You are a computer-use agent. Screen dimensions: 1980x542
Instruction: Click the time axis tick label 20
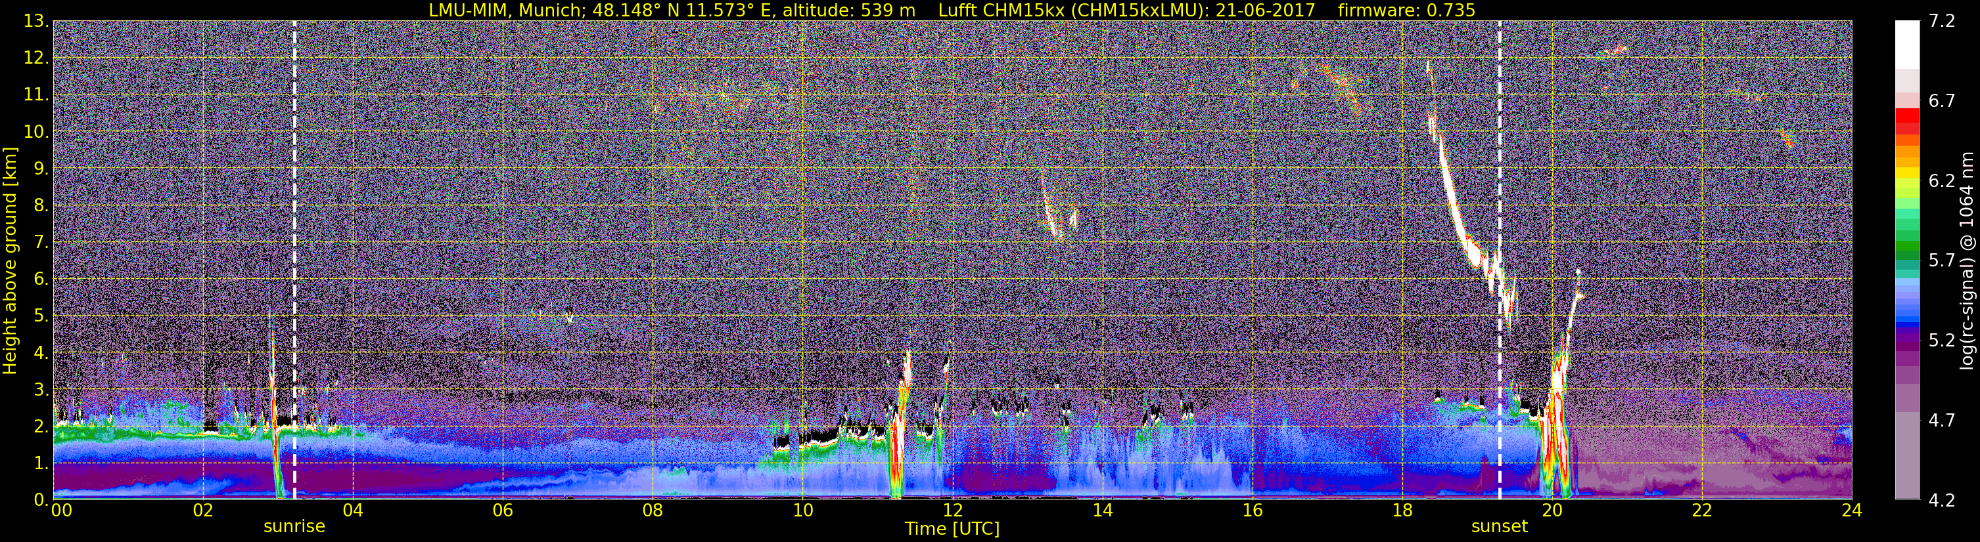pos(1552,511)
